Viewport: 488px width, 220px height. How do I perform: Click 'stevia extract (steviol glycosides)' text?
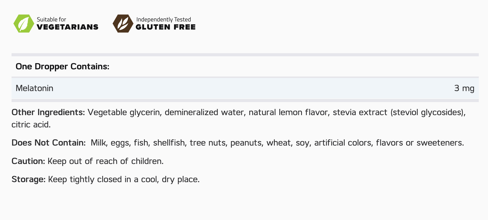[399, 112]
